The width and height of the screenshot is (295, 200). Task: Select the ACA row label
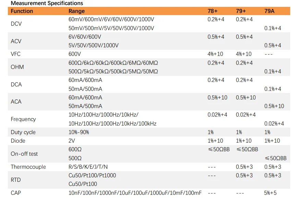(x=16, y=102)
